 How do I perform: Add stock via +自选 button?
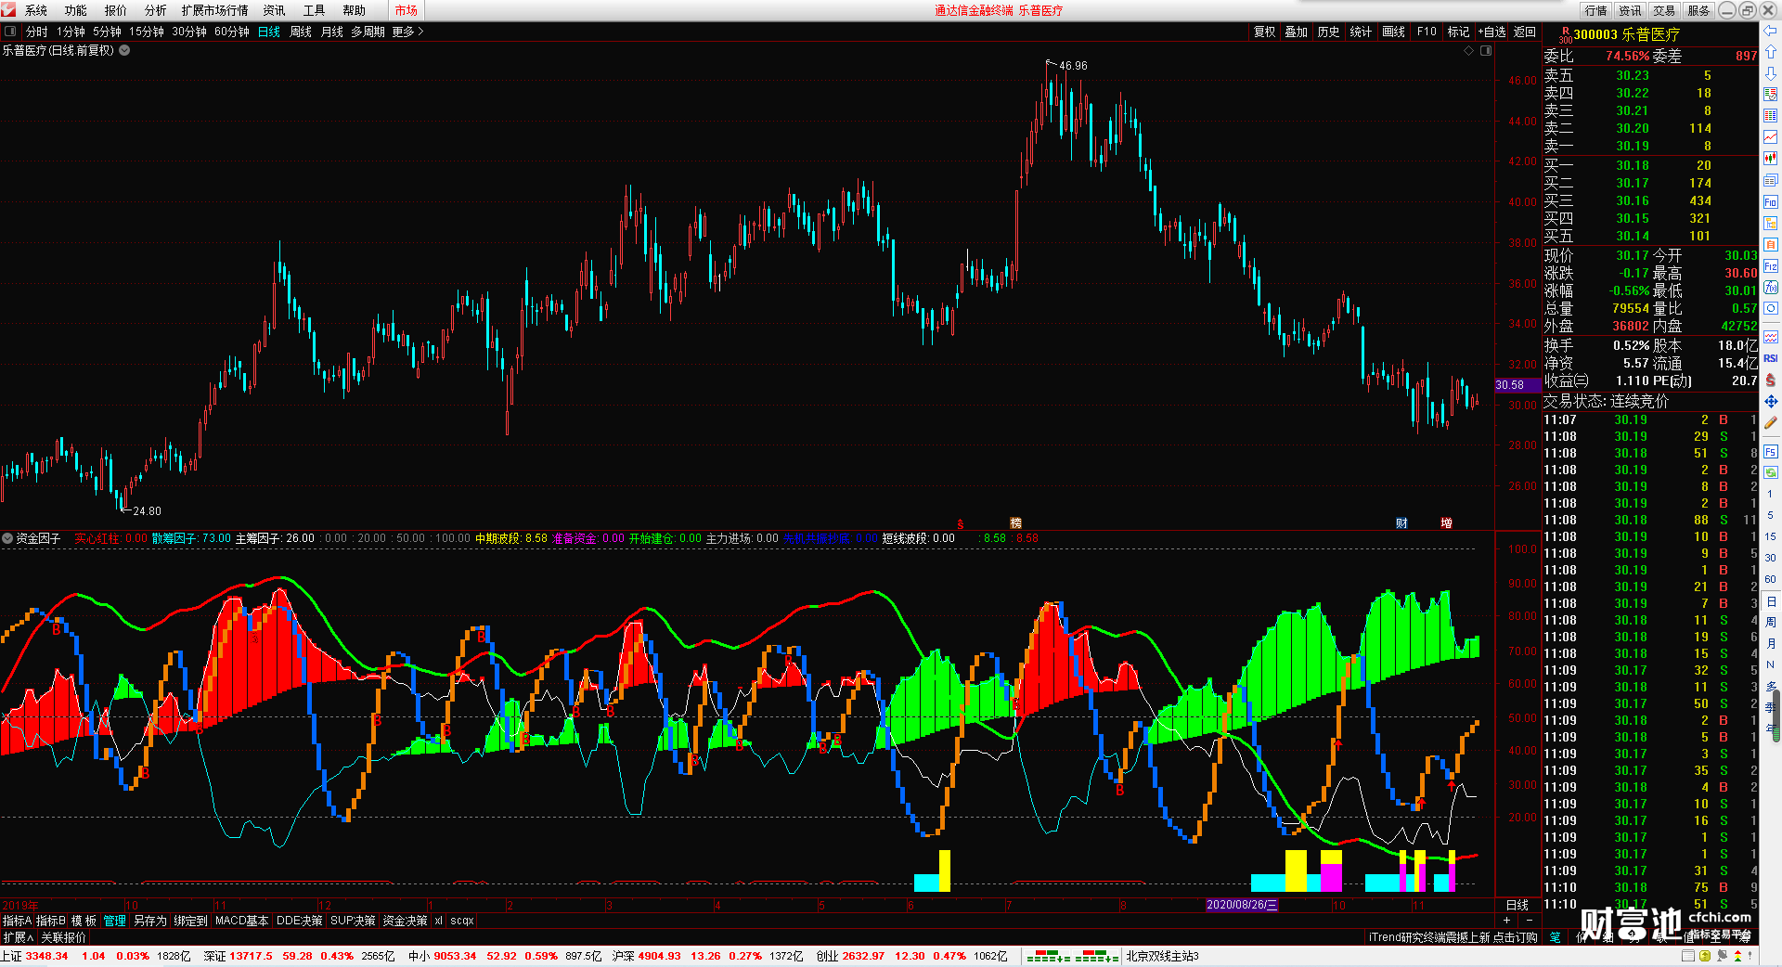(1492, 32)
